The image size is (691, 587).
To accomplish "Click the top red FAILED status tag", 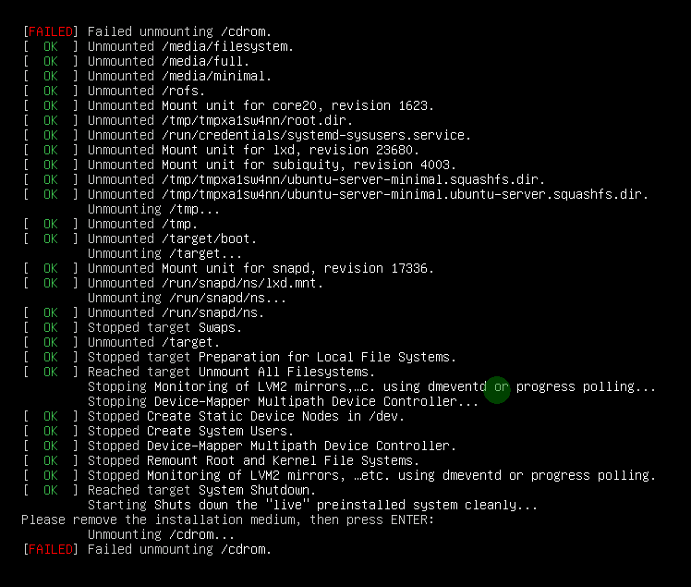I will click(51, 31).
